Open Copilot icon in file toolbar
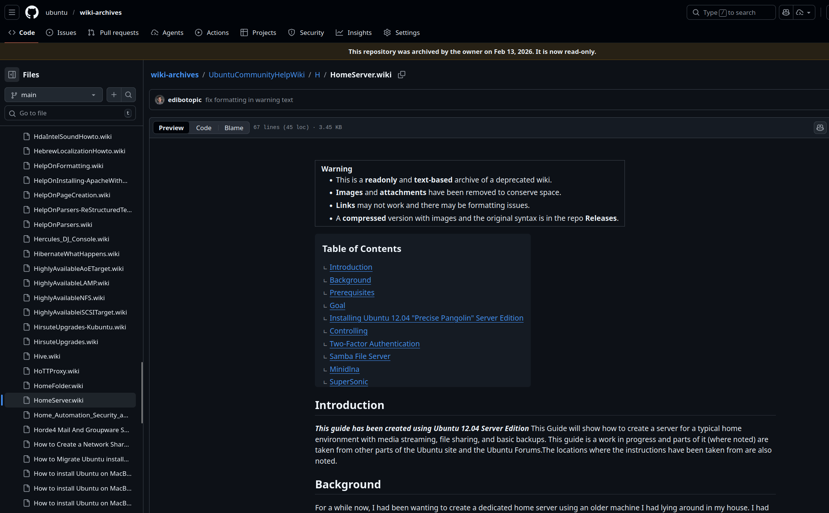 [820, 128]
